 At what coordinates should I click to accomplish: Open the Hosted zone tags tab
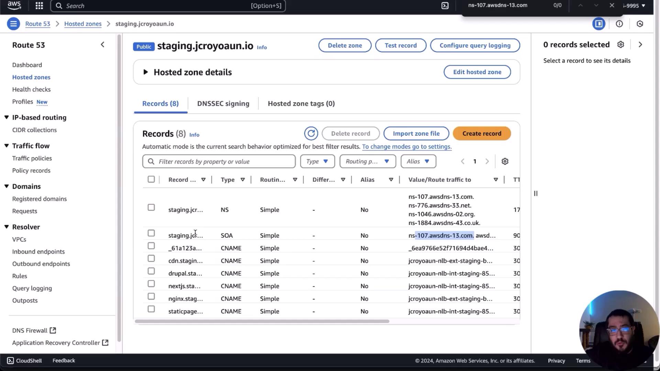click(x=301, y=103)
